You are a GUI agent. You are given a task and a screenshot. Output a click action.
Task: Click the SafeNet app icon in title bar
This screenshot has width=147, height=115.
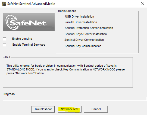(4, 4)
